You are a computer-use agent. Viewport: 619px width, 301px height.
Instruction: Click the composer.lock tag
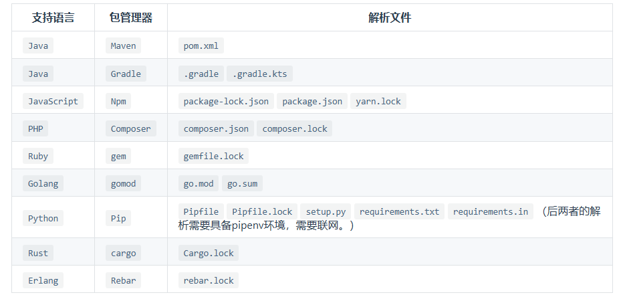pos(295,129)
